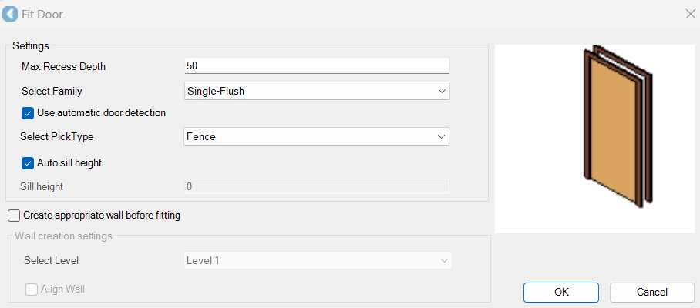Click the Wall creation settings group label
Viewport: 700px width, 308px height.
(63, 236)
